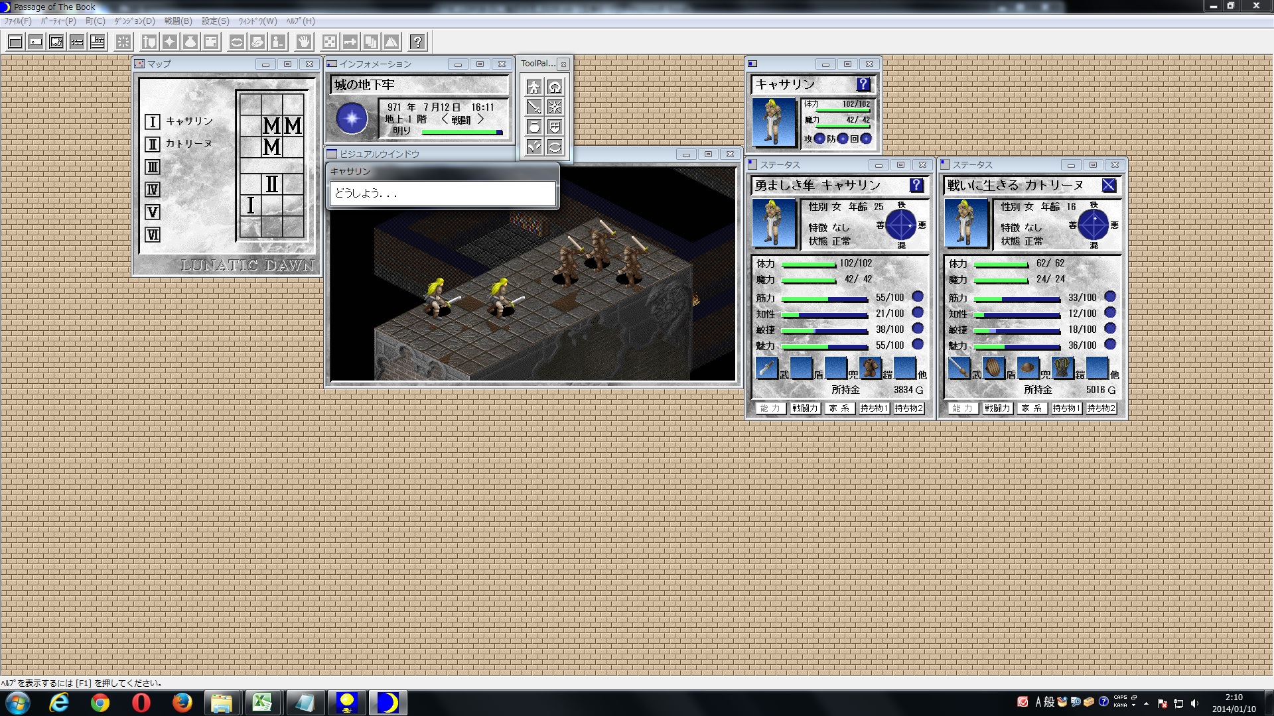Toggle the 回 orb in Katherine's window
This screenshot has height=716, width=1274.
tap(867, 139)
